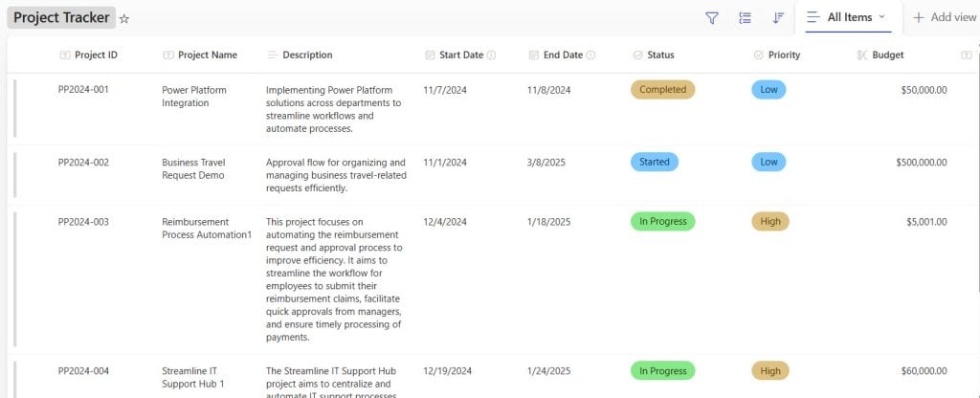
Task: Select the PP2024-002 cell
Action: pos(83,163)
